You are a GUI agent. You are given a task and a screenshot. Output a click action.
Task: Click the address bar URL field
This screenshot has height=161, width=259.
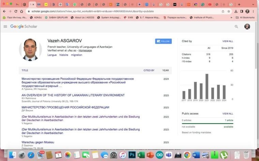pos(119,11)
